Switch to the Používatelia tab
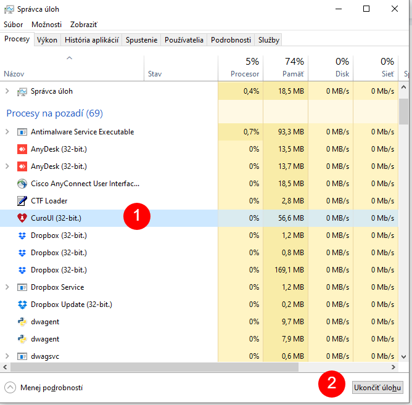Screen dimensions: 412x405 tap(184, 40)
